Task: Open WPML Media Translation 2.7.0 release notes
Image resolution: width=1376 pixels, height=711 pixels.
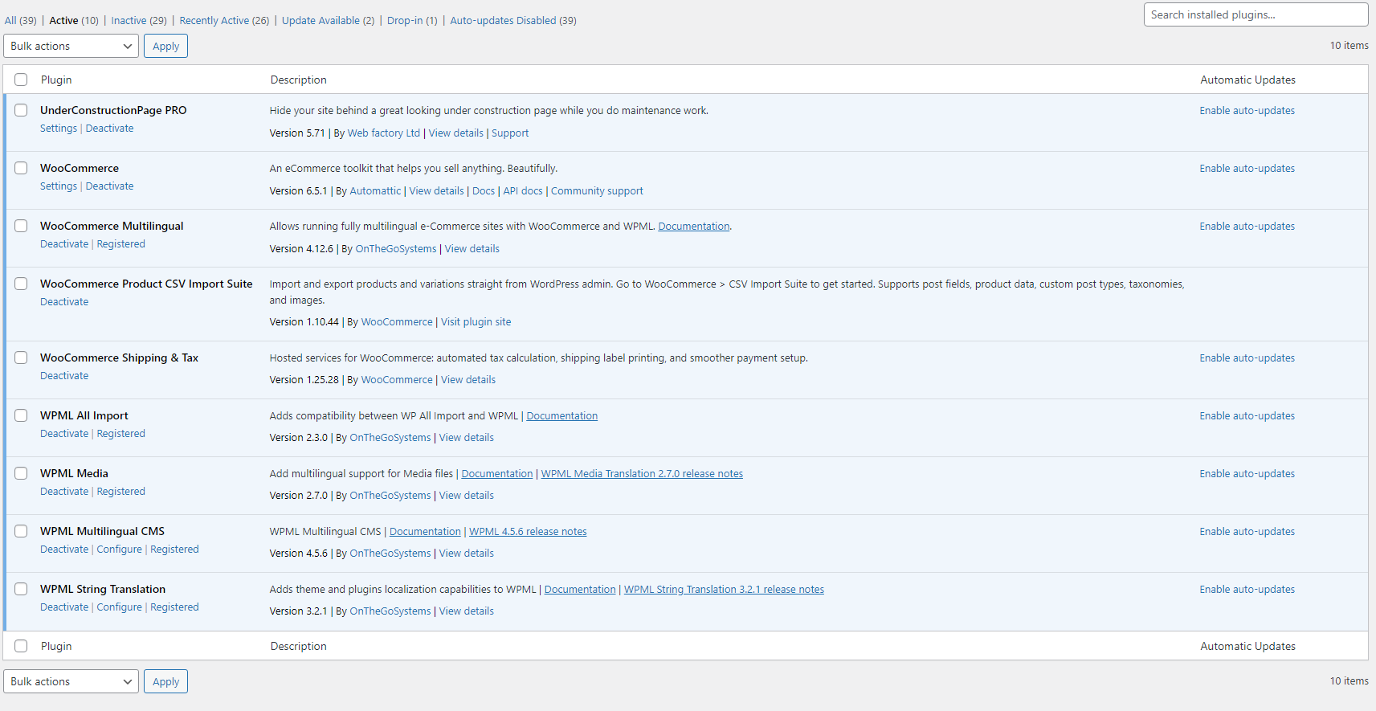Action: (642, 474)
